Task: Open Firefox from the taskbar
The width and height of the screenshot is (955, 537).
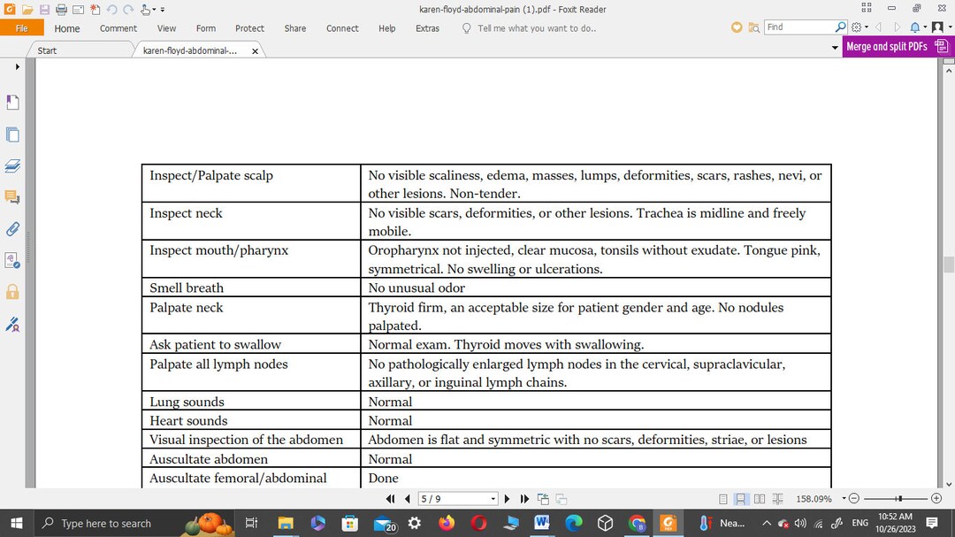Action: 447,523
